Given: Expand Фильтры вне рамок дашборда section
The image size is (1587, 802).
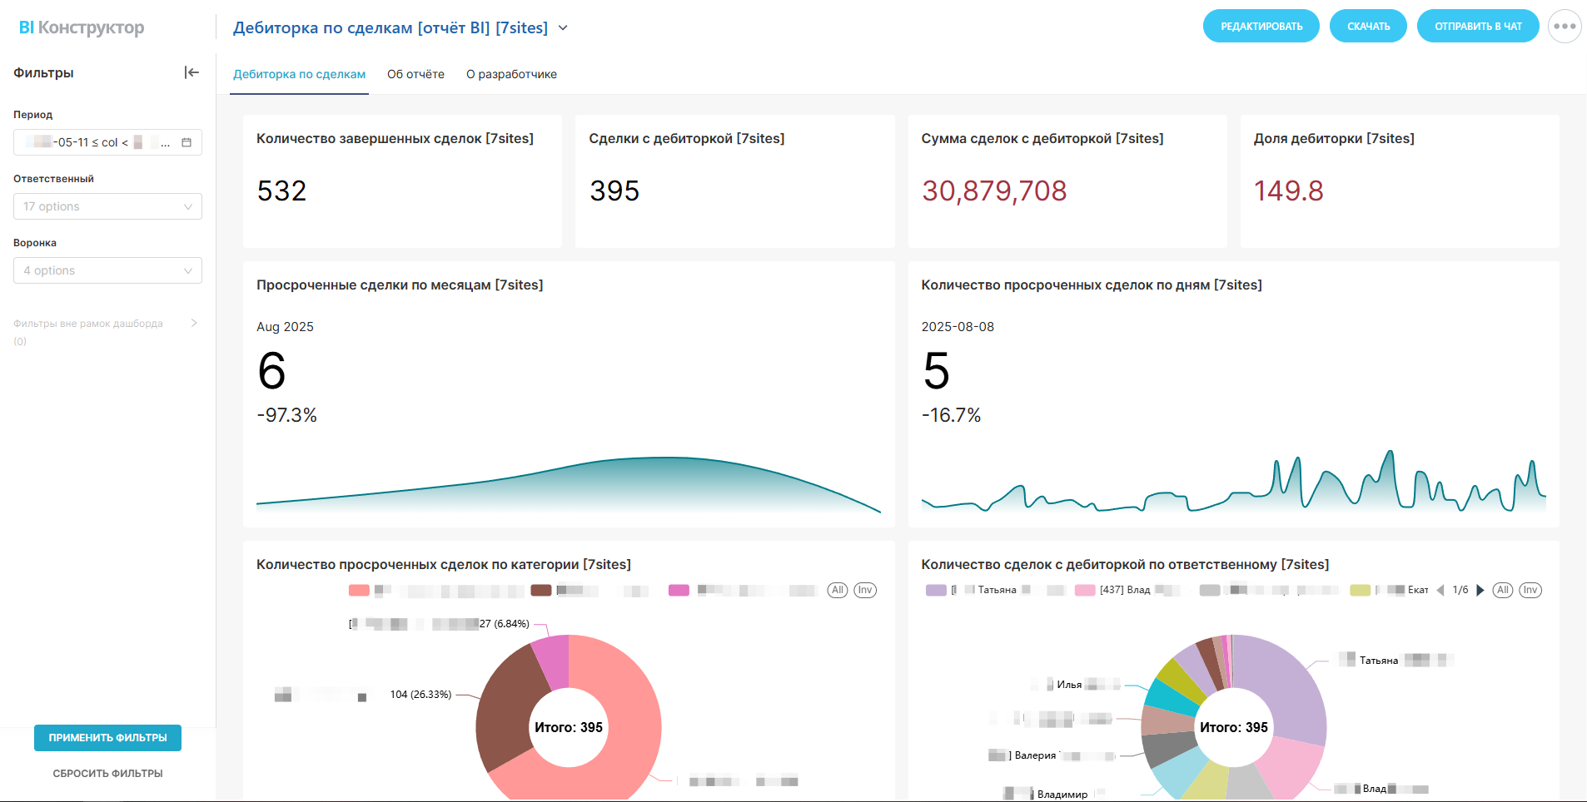Looking at the screenshot, I should point(193,324).
